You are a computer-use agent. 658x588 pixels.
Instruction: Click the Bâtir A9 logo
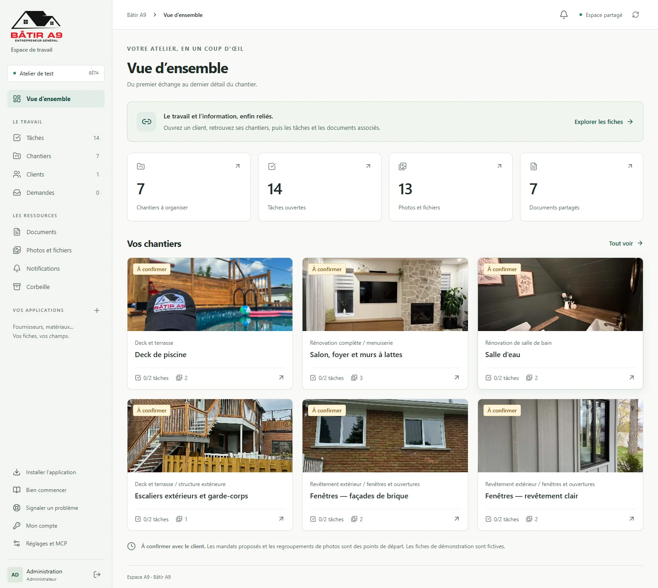pyautogui.click(x=37, y=27)
